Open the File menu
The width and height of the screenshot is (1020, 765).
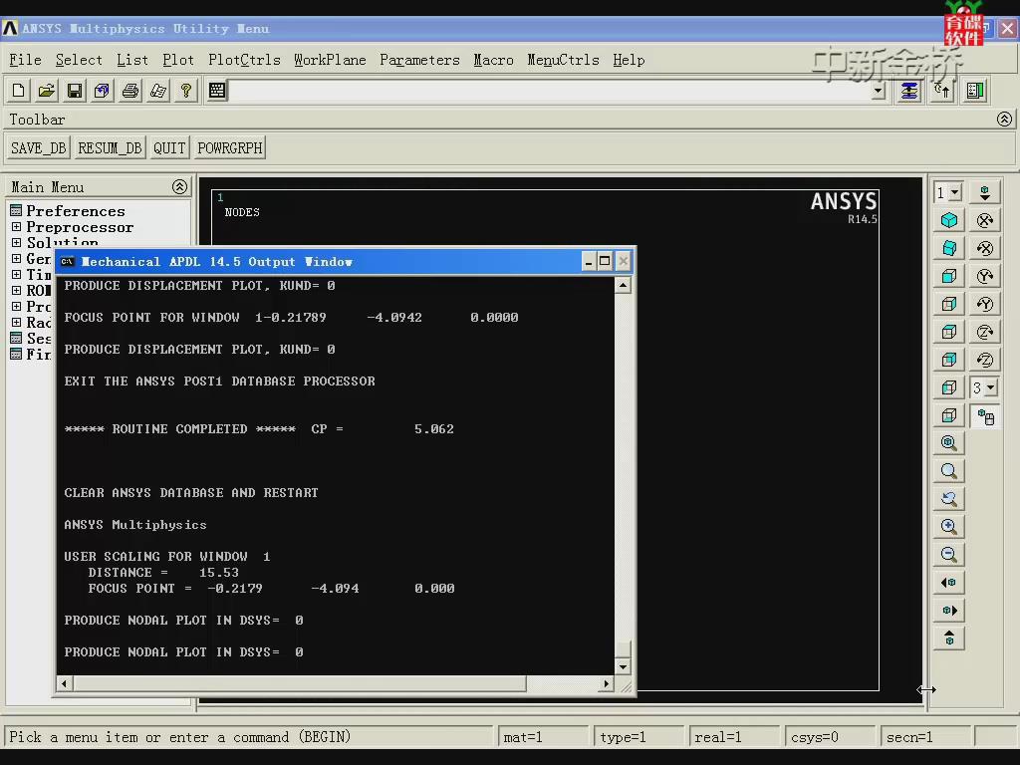coord(25,60)
